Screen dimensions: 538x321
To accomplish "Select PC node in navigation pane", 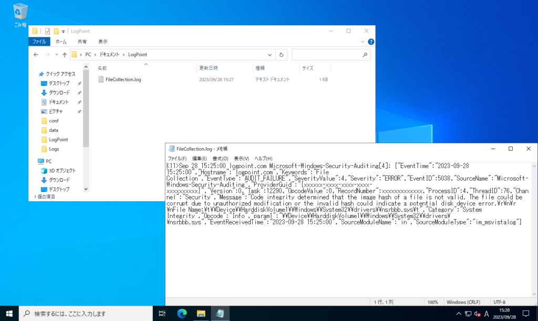I will (x=45, y=161).
